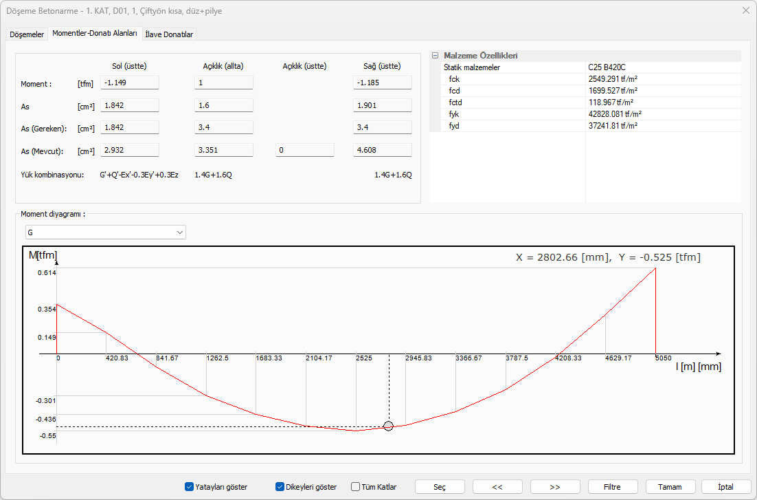Open the İlave Donatılar tab
The height and width of the screenshot is (500, 757).
169,34
